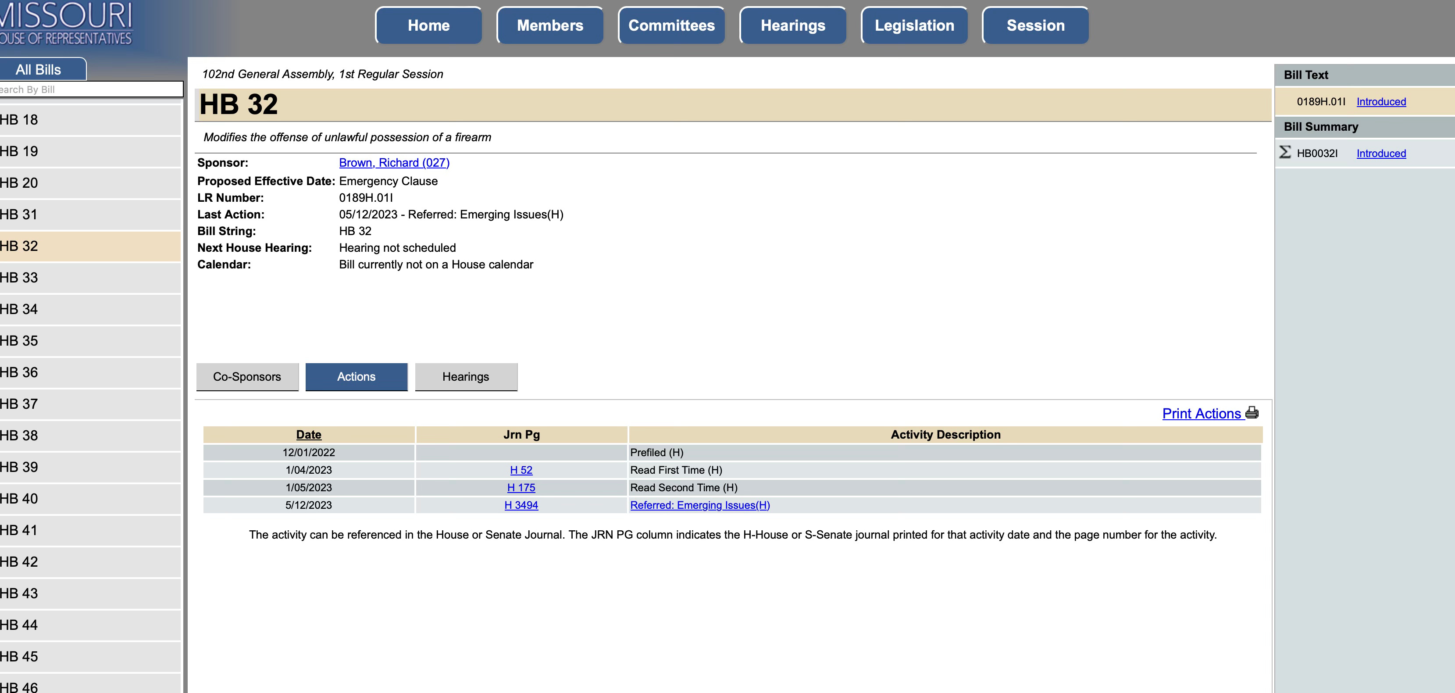Image resolution: width=1455 pixels, height=693 pixels.
Task: Click the Emergency Clause effective date text
Action: point(388,181)
